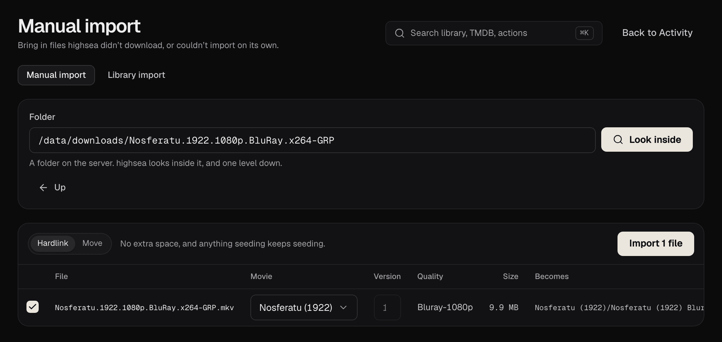Screen dimensions: 722x342
Task: Click Import 1 file button
Action: [x=655, y=244]
